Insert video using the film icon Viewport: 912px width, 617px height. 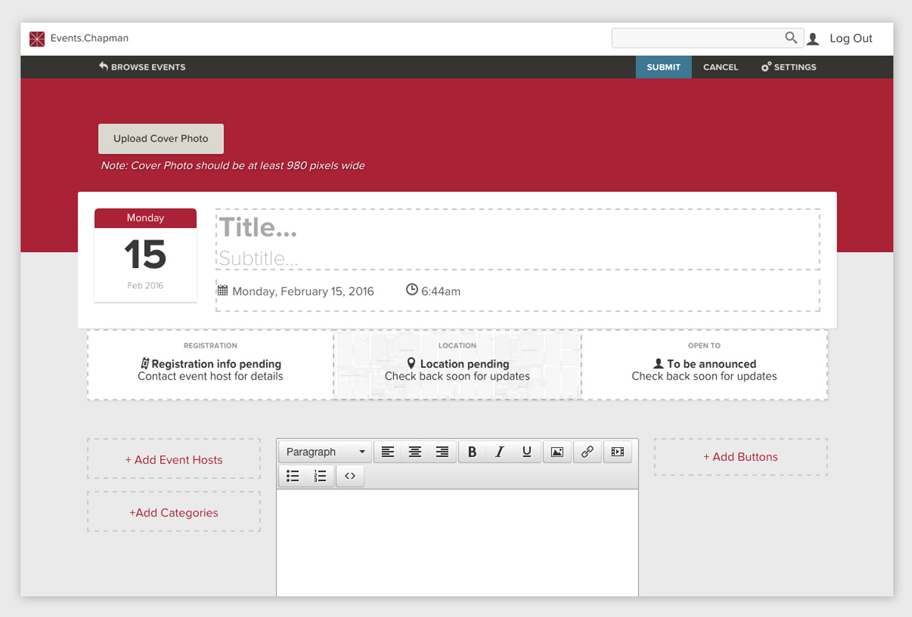click(x=618, y=452)
